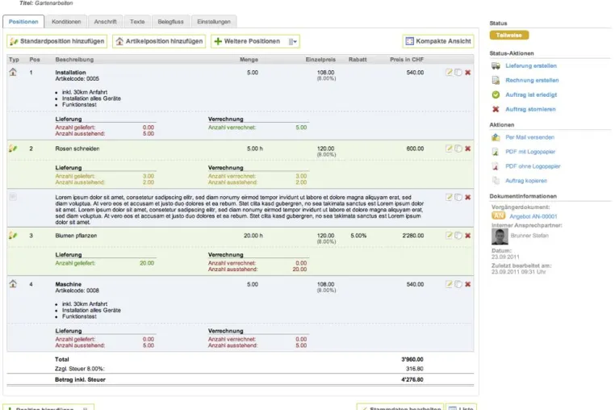
Task: Click the copy icon beside Auftrag kopieren
Action: point(496,181)
